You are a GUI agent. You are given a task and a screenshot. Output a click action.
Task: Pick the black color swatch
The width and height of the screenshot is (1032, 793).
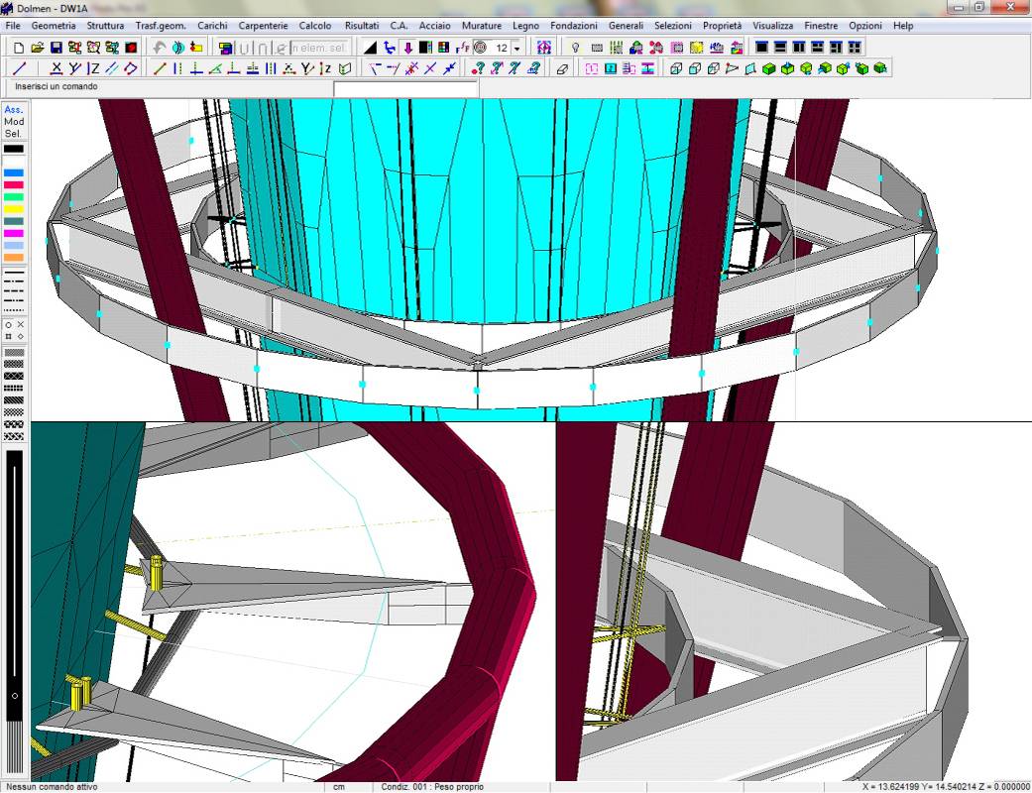point(14,149)
